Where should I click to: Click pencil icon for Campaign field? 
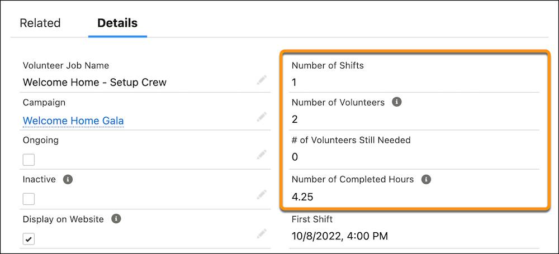tap(262, 117)
